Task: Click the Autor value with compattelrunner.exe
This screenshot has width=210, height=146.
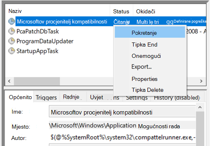Action: click(x=123, y=138)
